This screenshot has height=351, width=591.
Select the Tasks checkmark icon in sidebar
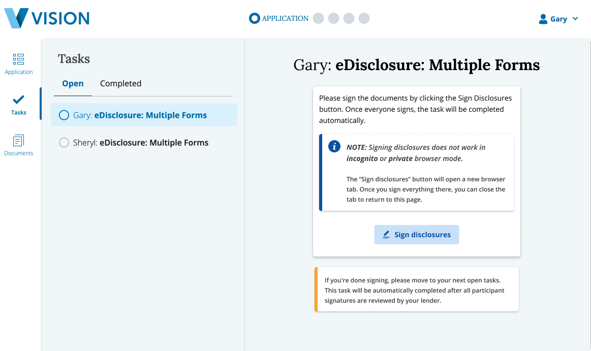[x=19, y=100]
